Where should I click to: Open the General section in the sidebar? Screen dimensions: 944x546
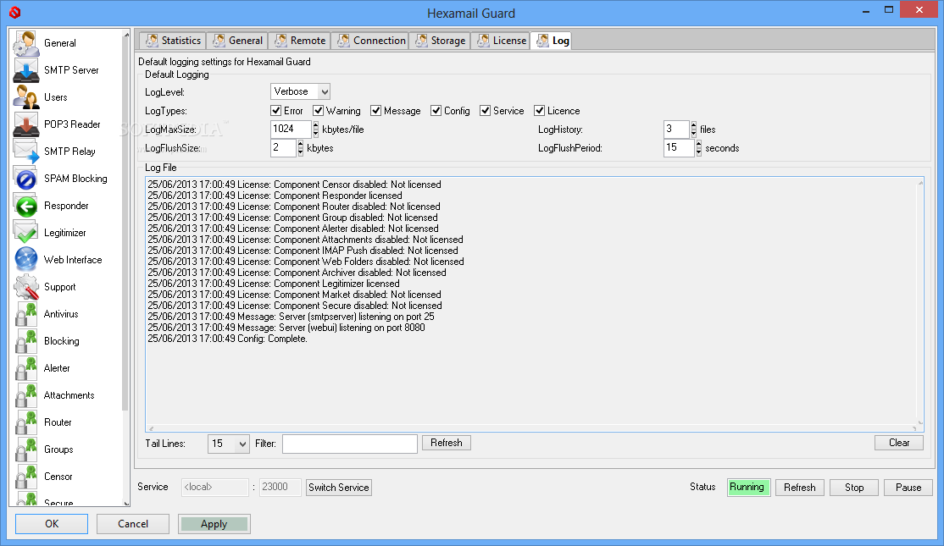click(59, 43)
